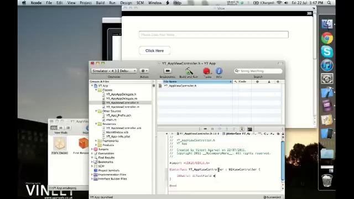Open the Project menu
The image size is (354, 199).
(x=86, y=3)
